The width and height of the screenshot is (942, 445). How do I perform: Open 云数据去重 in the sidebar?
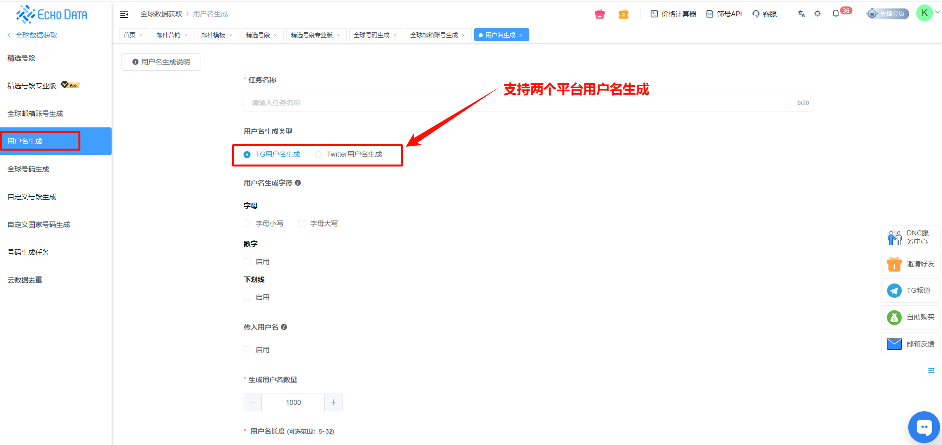25,280
